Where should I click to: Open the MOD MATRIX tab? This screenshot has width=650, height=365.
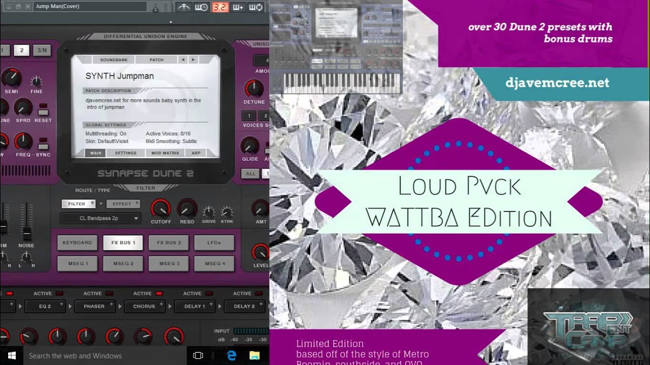[165, 153]
